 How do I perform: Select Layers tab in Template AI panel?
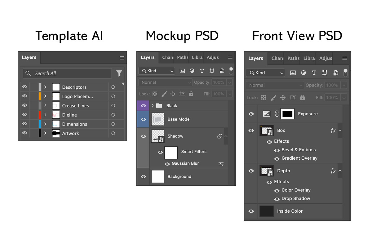pos(29,57)
